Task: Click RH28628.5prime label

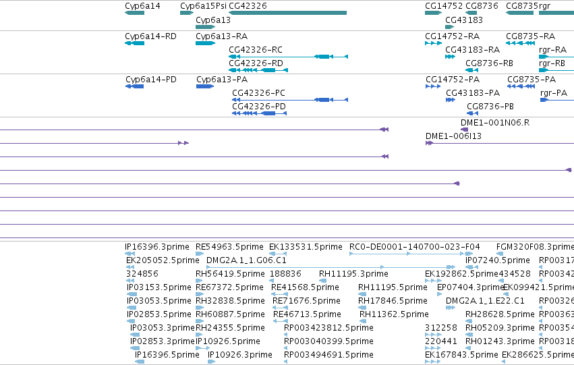Action: point(500,314)
